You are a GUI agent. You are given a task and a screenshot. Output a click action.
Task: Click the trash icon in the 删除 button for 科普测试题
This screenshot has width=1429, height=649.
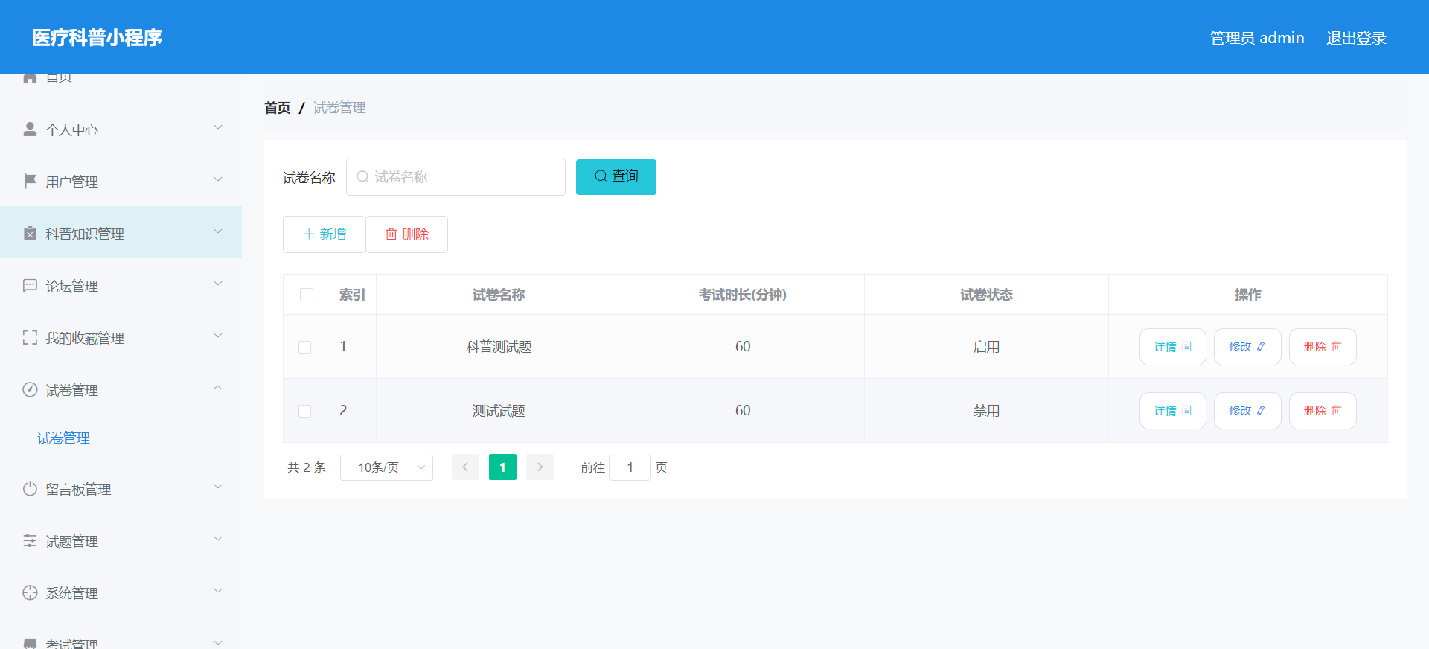1337,347
